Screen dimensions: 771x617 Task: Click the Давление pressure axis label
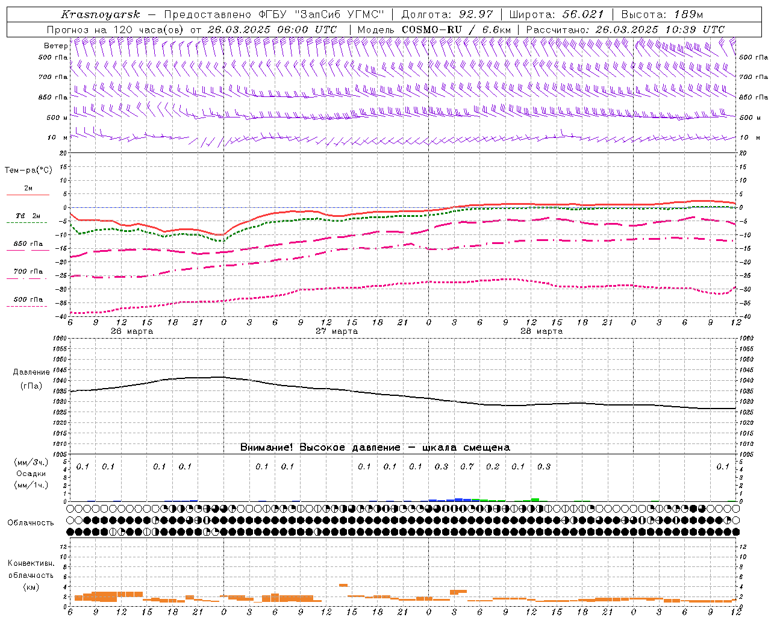click(31, 372)
